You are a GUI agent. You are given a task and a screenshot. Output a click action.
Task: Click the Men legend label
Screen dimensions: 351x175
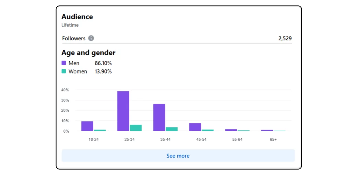point(74,63)
